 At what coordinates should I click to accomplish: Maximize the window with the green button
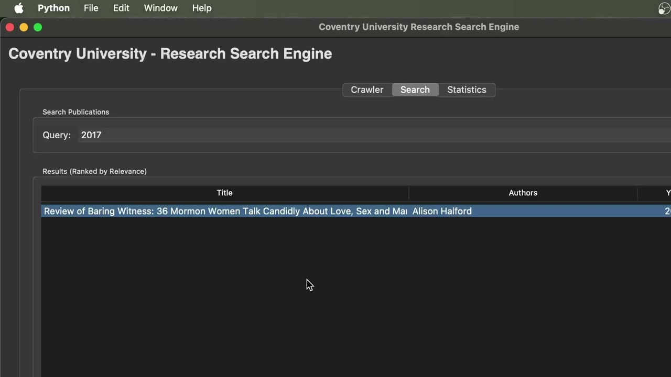click(38, 27)
